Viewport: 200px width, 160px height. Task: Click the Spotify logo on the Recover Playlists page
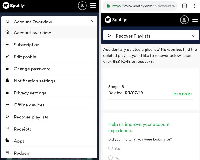point(116,20)
